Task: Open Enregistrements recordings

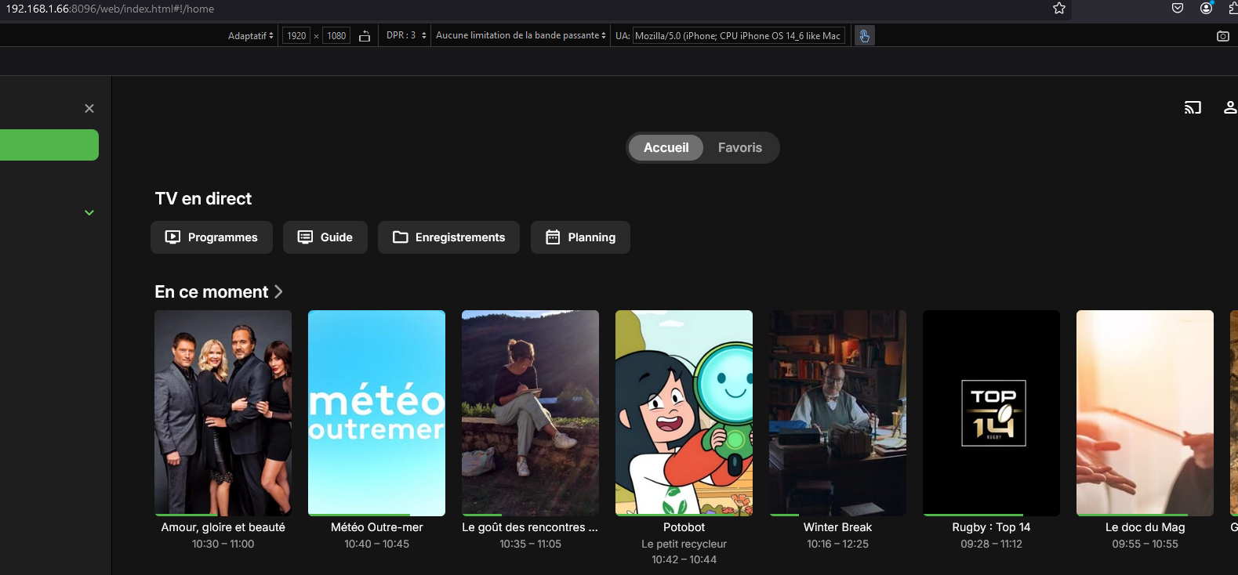Action: (448, 237)
